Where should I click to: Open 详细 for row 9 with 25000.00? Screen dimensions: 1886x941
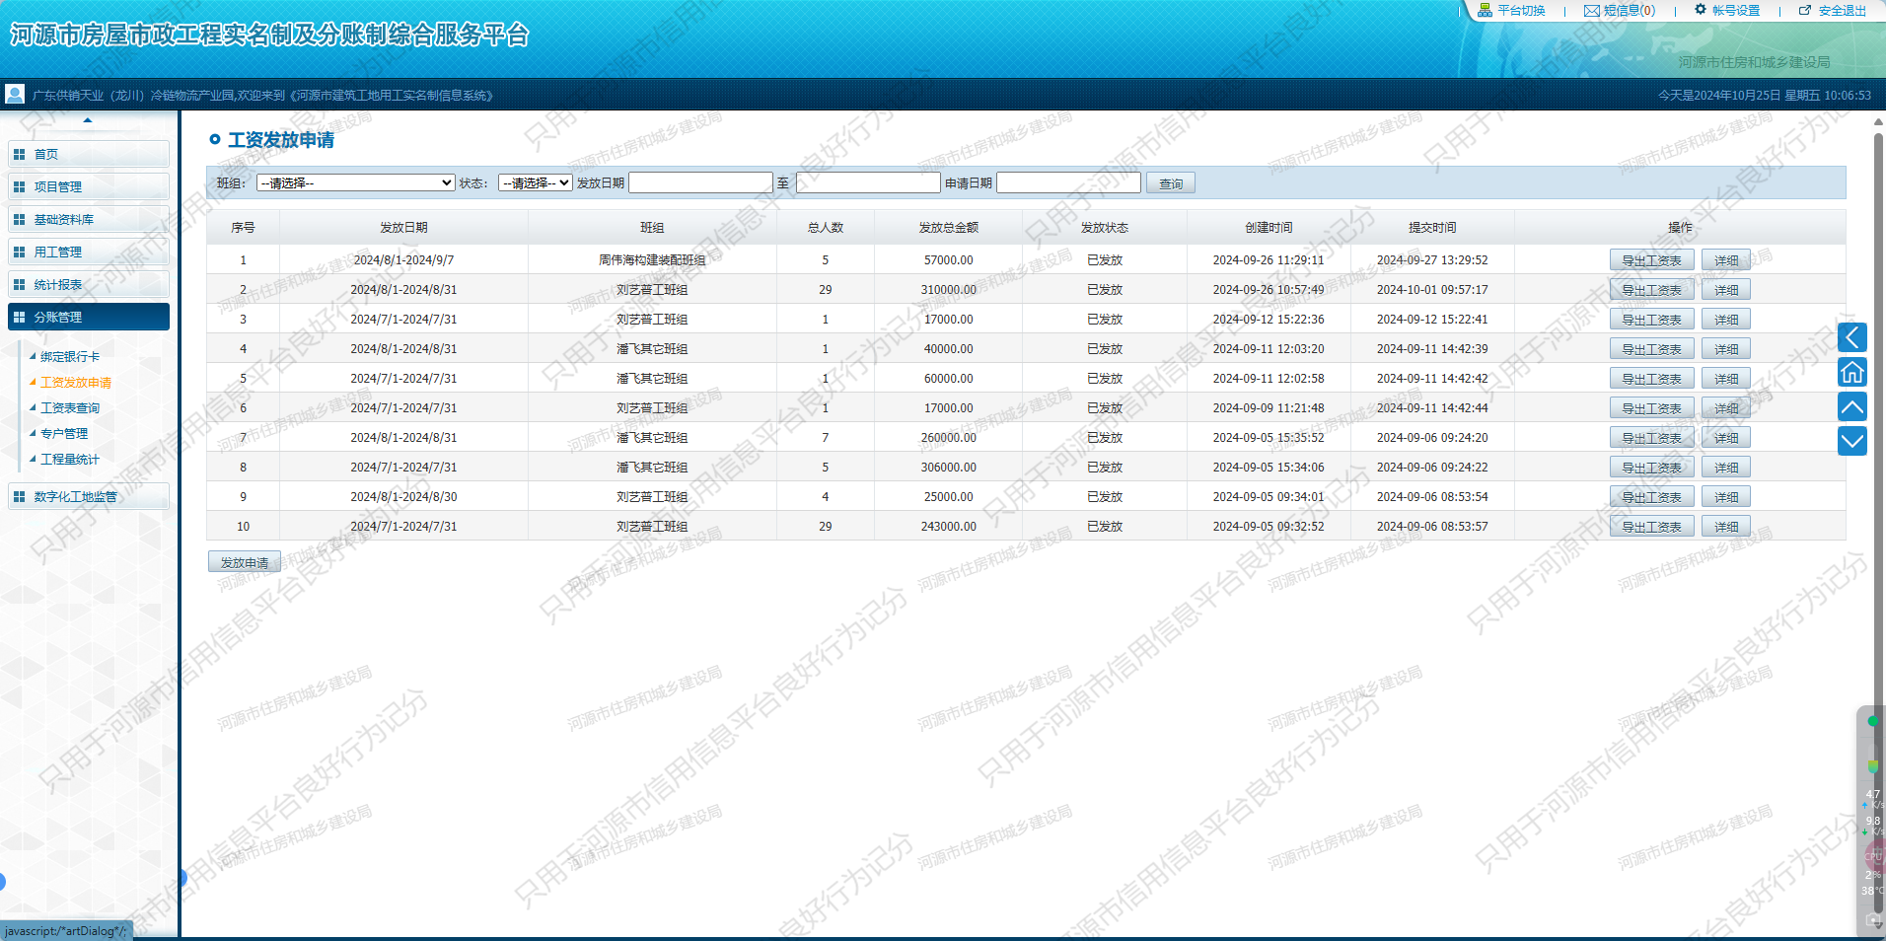tap(1726, 497)
